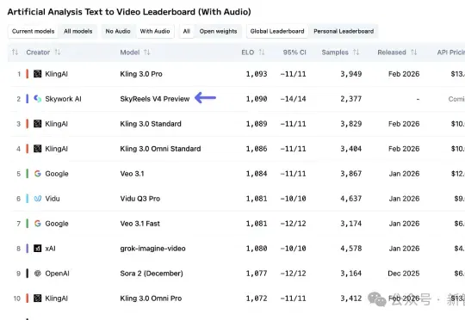Sort table by ELO arrows icon
This screenshot has height=320, width=465.
261,52
